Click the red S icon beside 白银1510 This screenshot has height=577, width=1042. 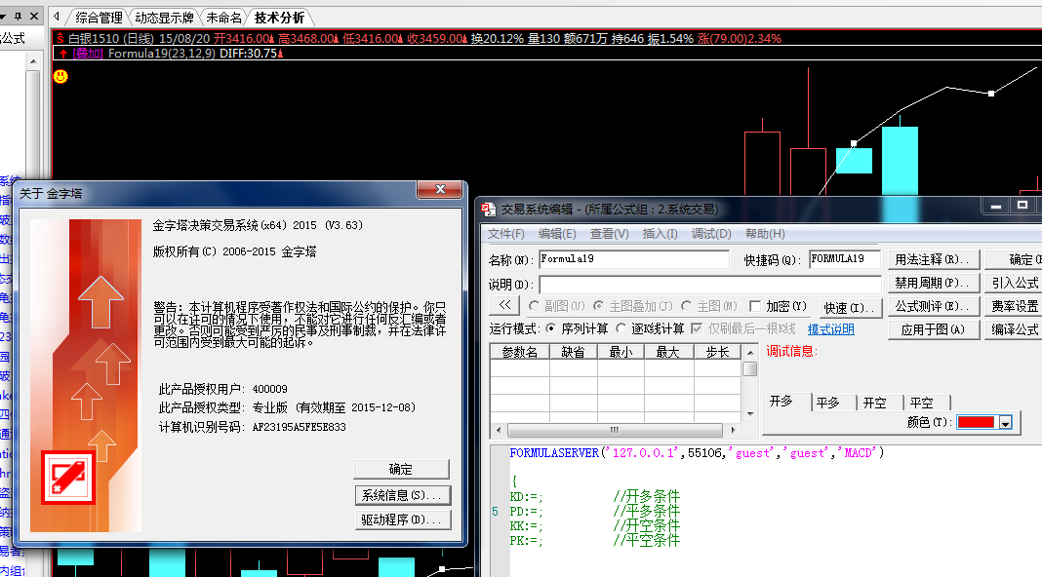[x=60, y=38]
